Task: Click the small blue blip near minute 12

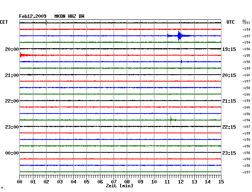Action: point(181,61)
